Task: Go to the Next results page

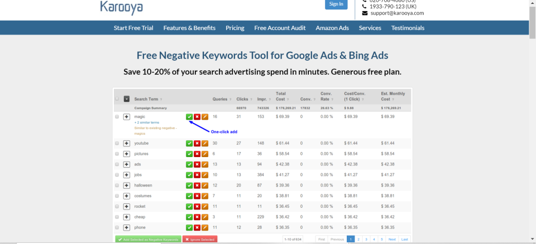Action: click(x=392, y=239)
